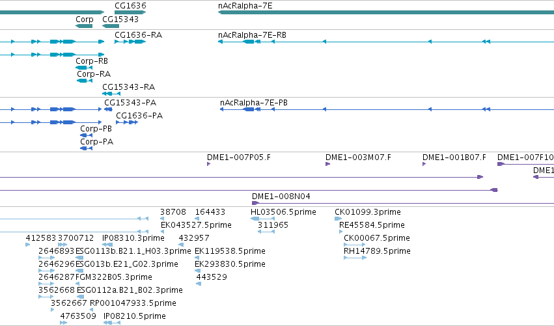Click the EK293830.5prime EST label
Viewport: 554px width, 326px height.
(230, 264)
